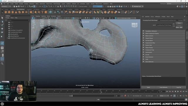Activate the Rotate tool in the toolbox
The image size is (188, 106).
(x=2, y=32)
